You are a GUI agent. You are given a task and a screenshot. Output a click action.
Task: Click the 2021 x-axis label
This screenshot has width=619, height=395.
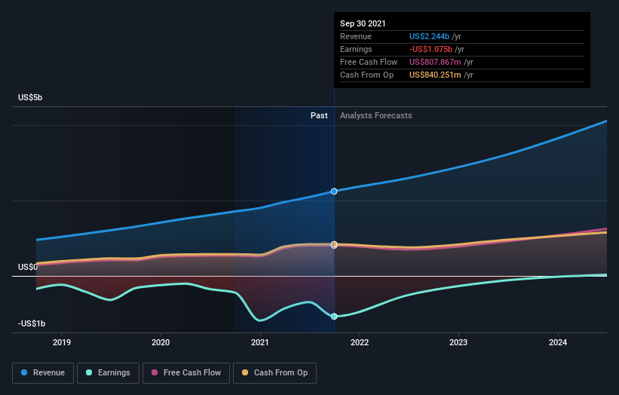pos(260,342)
